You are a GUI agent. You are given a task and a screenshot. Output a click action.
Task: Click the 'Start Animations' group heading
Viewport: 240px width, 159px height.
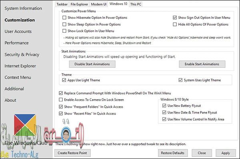pos(74,52)
